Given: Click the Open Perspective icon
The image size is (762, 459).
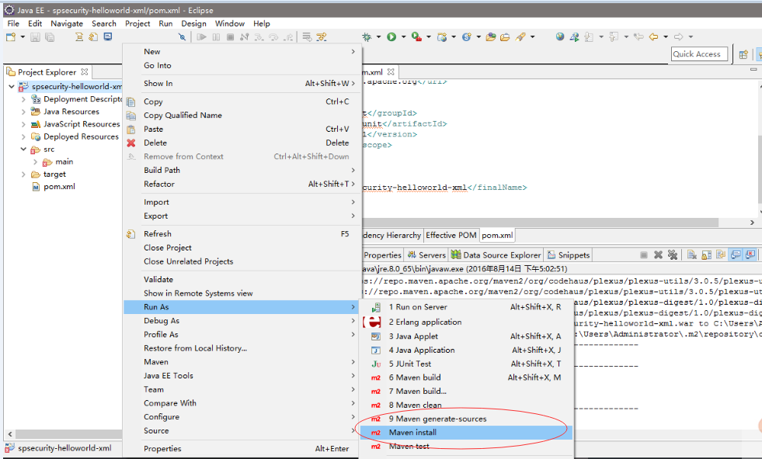Looking at the screenshot, I should tap(743, 54).
